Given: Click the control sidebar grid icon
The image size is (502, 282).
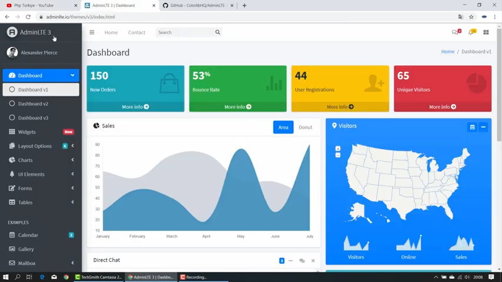Looking at the screenshot, I should point(486,32).
